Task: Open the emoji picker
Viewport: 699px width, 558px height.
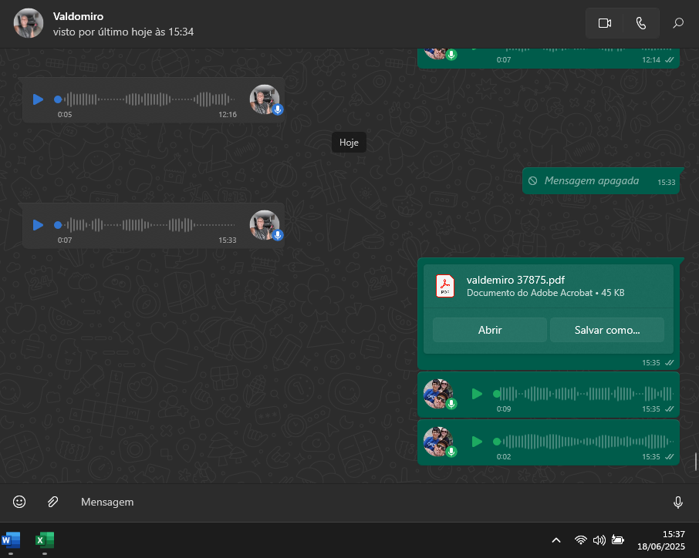Action: point(19,502)
